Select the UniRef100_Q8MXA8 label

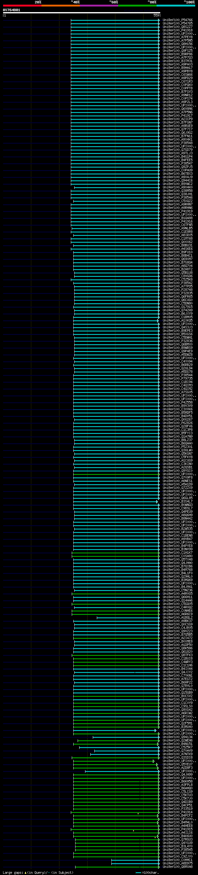coord(177,867)
